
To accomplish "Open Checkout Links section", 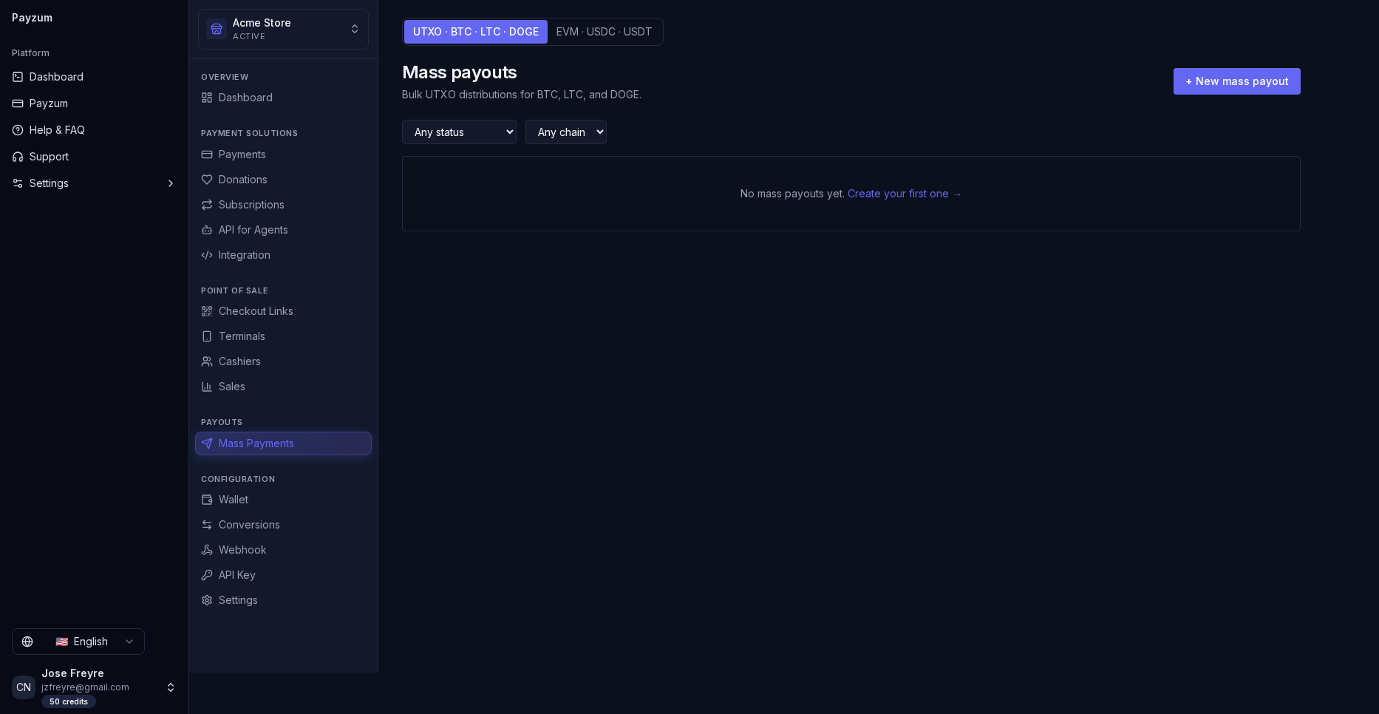I will tap(283, 311).
